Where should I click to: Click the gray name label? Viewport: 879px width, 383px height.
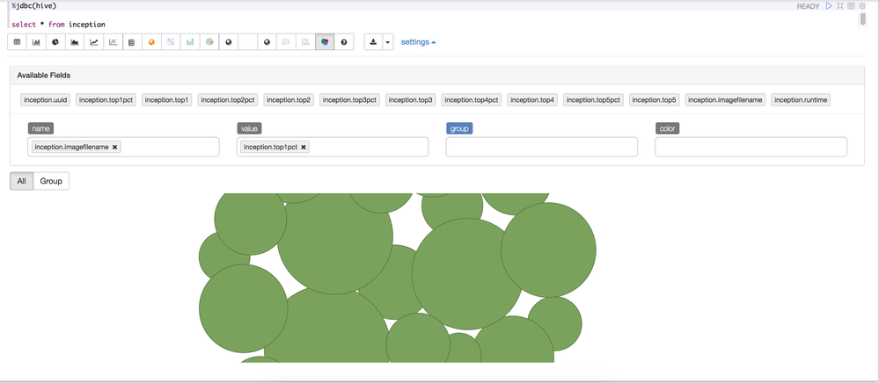tap(40, 129)
